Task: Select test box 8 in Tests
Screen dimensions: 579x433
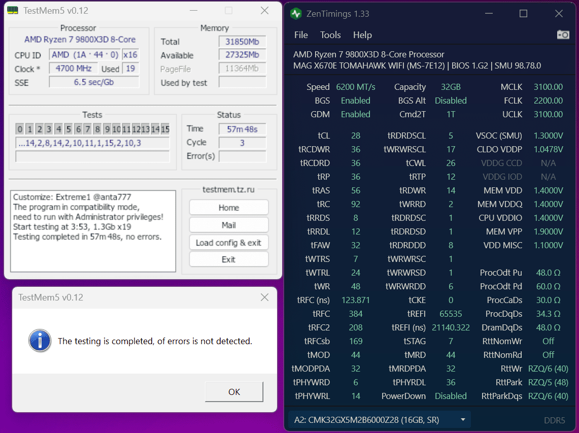Action: click(x=97, y=129)
